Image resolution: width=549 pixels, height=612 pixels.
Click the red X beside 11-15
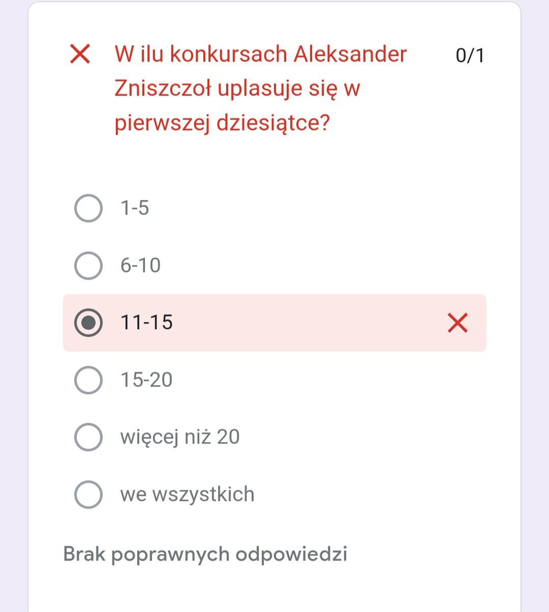point(457,323)
